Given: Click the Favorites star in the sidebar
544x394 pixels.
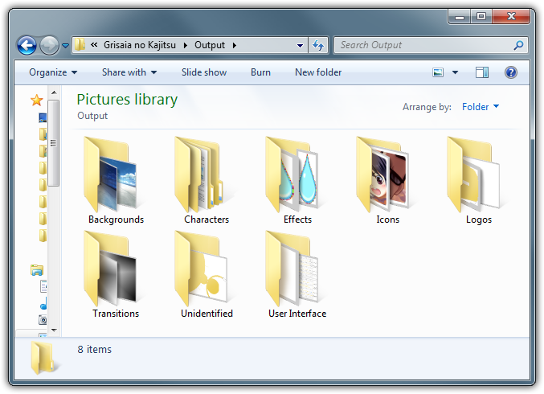Looking at the screenshot, I should pos(36,101).
